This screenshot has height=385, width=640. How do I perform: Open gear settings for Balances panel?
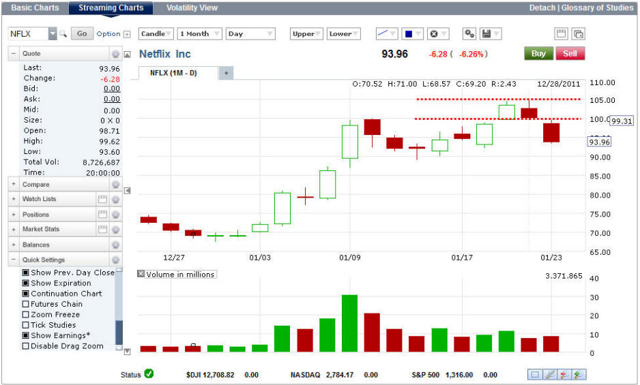tap(115, 245)
